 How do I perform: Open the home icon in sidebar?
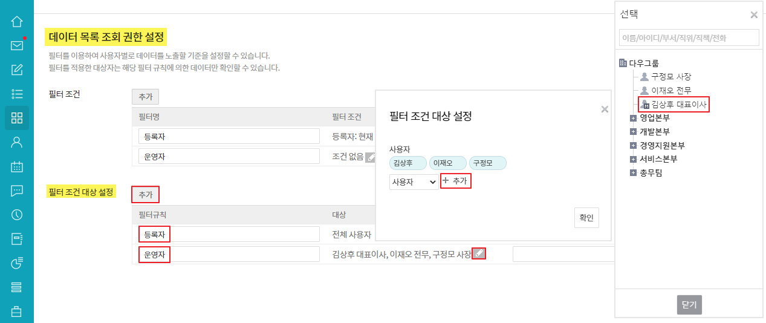[x=17, y=22]
